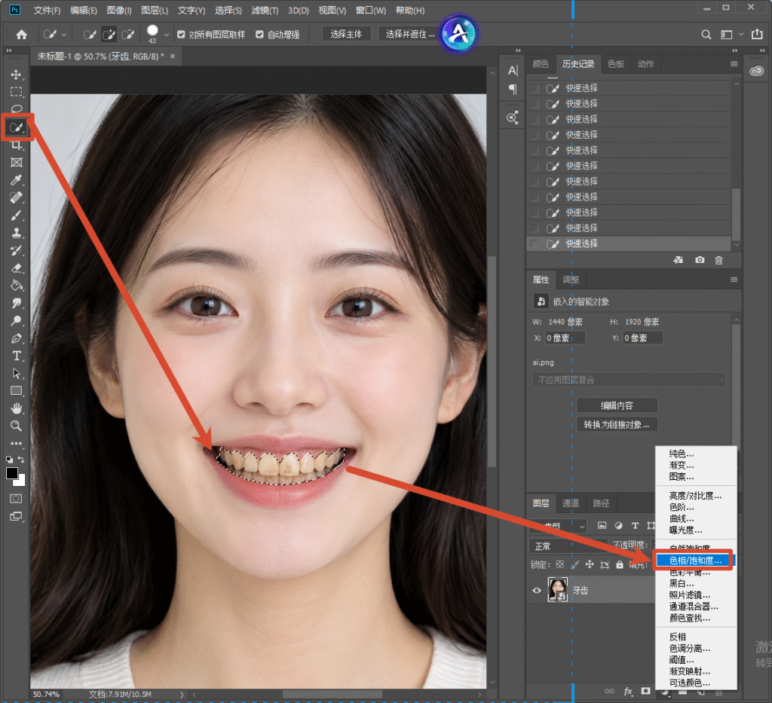Open the layer filter type dropdown

pos(558,526)
